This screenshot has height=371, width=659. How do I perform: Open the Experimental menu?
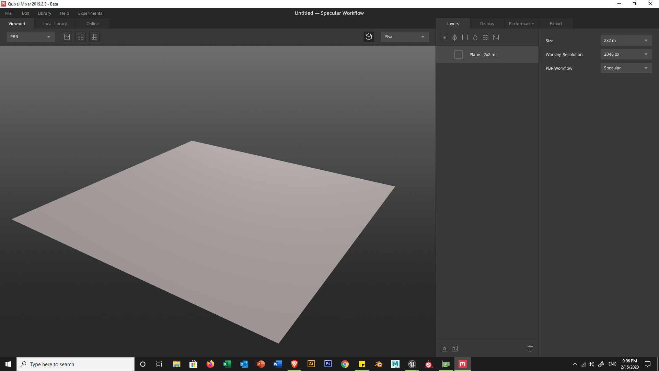[x=91, y=13]
